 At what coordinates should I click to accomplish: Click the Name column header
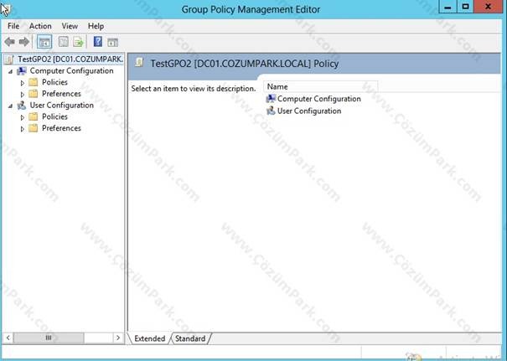coord(320,86)
